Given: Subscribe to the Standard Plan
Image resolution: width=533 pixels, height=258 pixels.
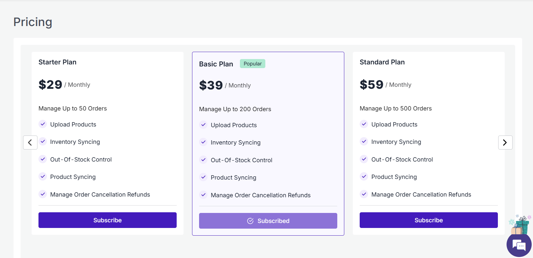Looking at the screenshot, I should tap(429, 220).
